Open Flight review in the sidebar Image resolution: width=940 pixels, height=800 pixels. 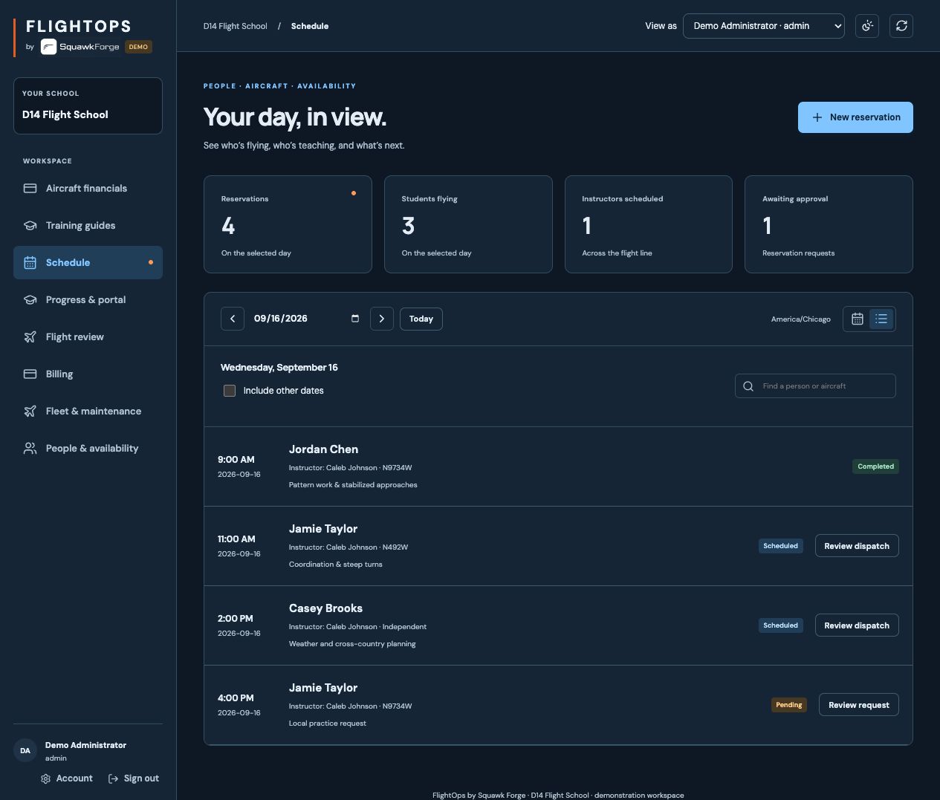[x=88, y=337]
